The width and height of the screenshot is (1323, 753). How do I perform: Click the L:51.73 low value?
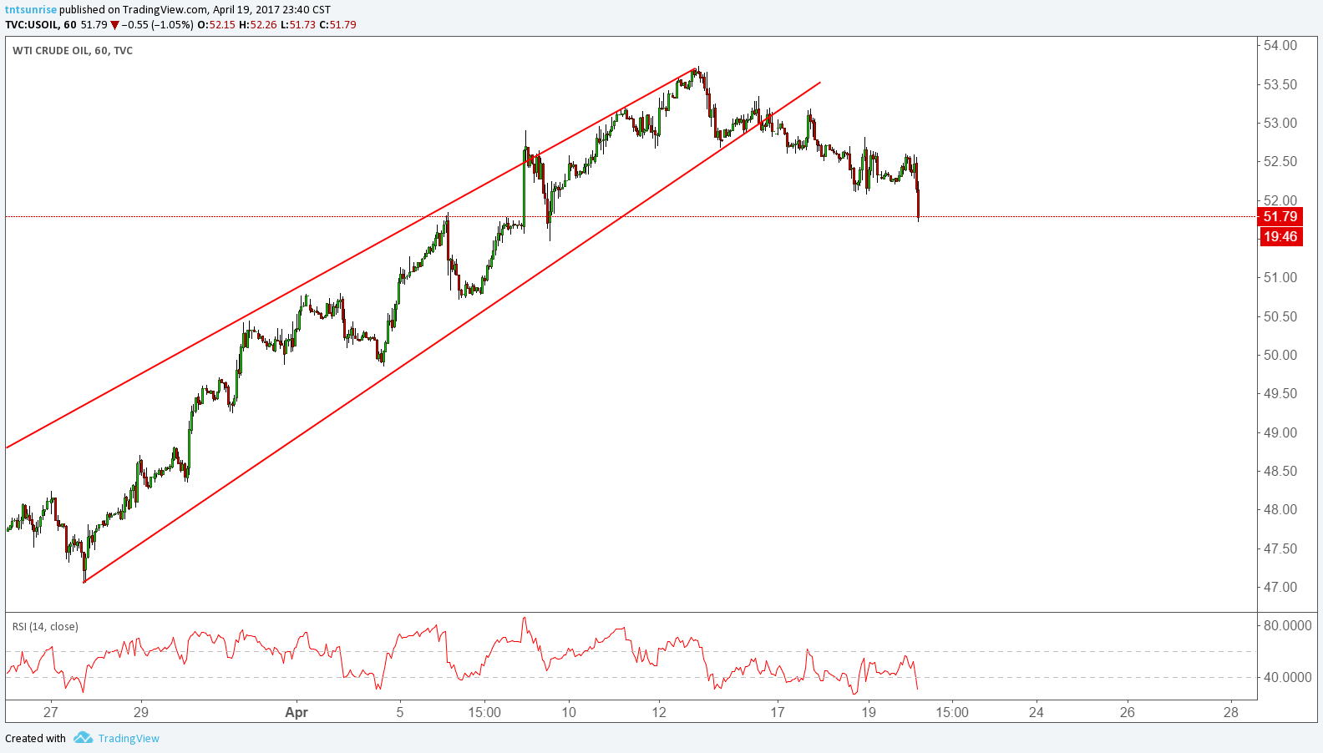tap(297, 25)
